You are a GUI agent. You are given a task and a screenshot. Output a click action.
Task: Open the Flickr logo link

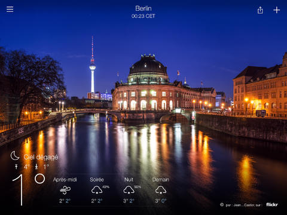pyautogui.click(x=272, y=204)
